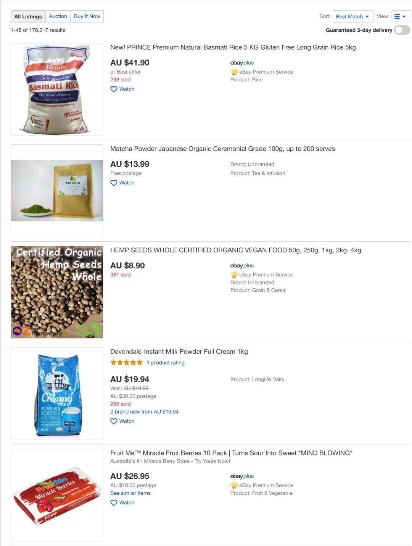412x546 pixels.
Task: Open the Hemp Seeds Whole Certified Organic listing title
Action: [236, 250]
